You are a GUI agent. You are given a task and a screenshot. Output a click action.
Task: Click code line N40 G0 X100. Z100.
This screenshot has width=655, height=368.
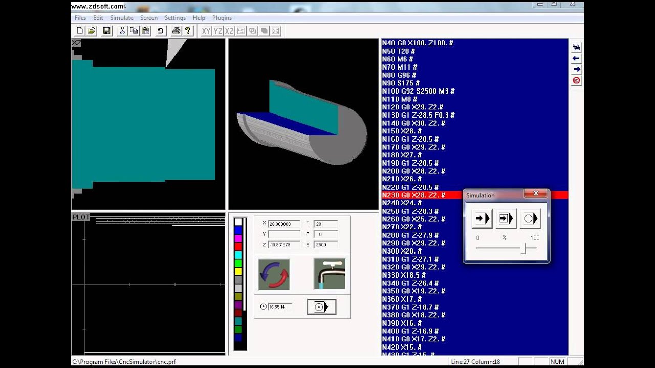point(418,43)
